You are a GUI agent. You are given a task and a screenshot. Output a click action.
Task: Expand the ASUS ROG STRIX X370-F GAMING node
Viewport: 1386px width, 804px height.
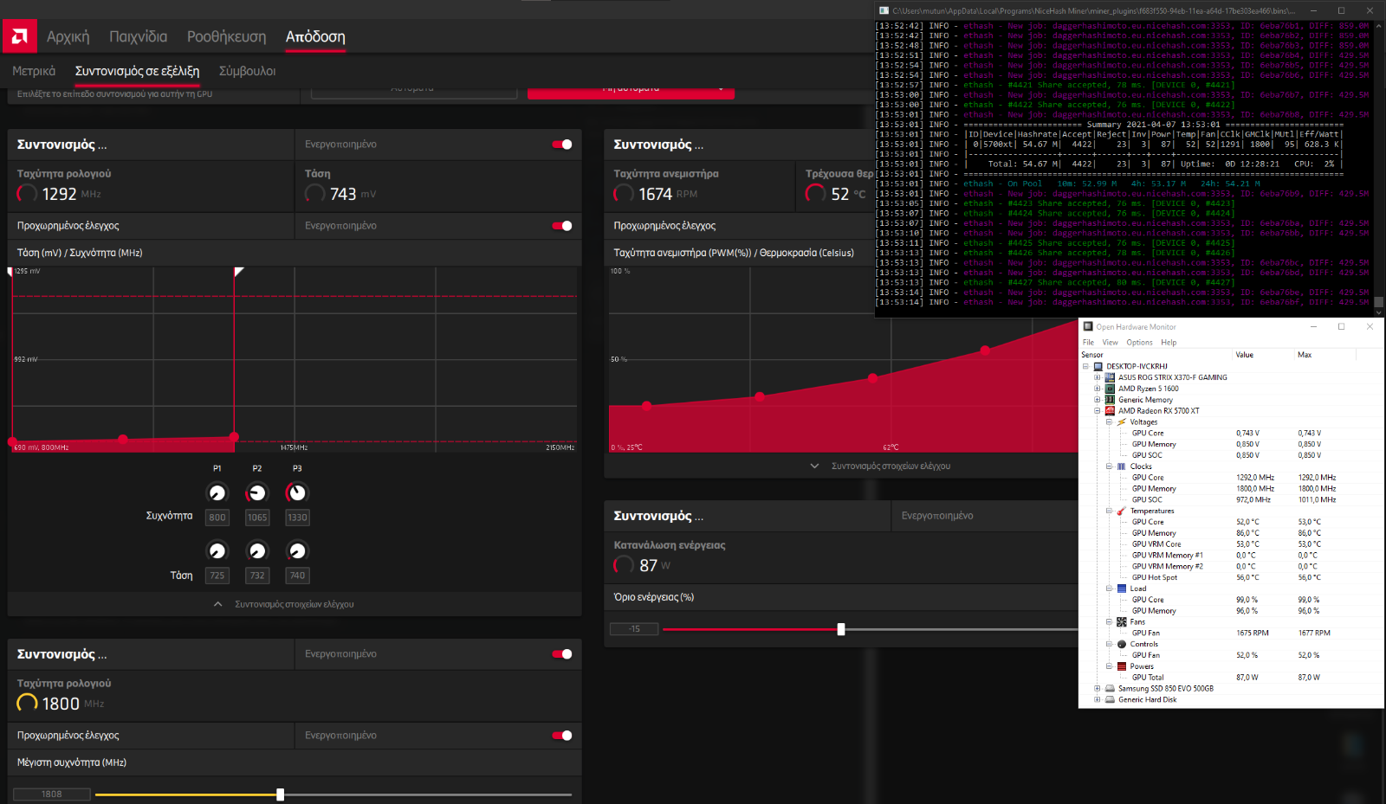tap(1097, 377)
